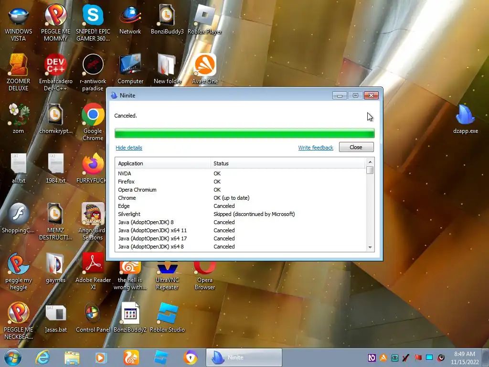This screenshot has height=367, width=489.
Task: Click the Avast orange tray icon
Action: (x=383, y=357)
